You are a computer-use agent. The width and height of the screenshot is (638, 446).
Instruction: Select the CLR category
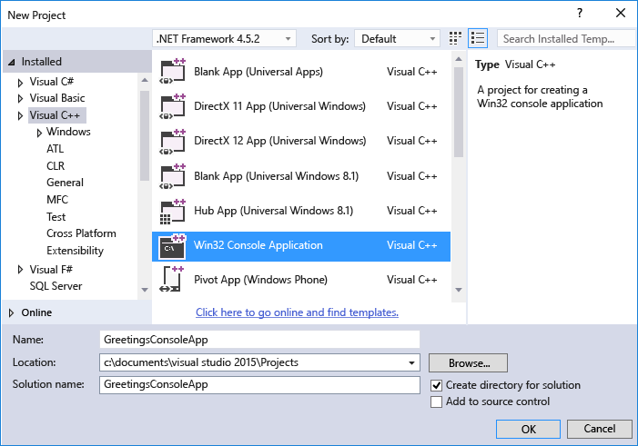tap(56, 166)
